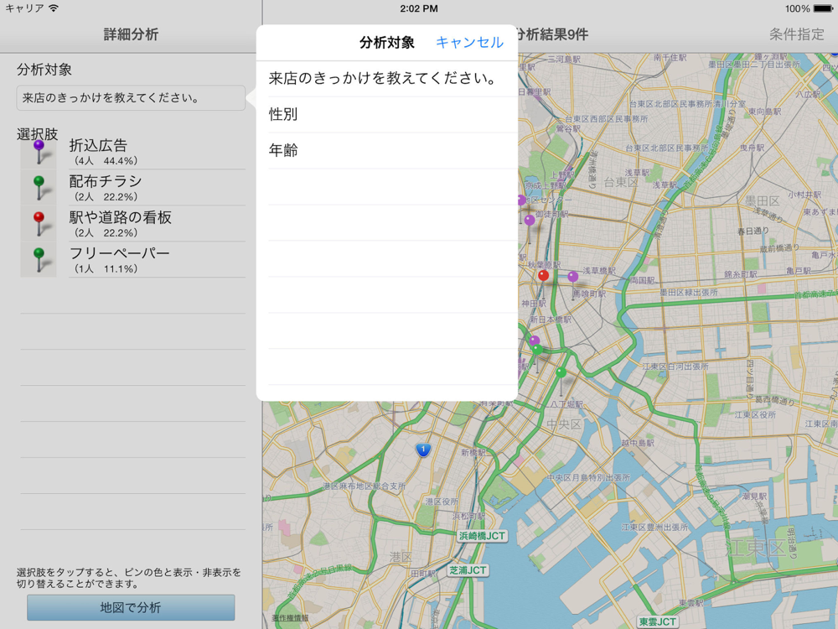Tap the 潮見駅 label on the map

coord(754,496)
